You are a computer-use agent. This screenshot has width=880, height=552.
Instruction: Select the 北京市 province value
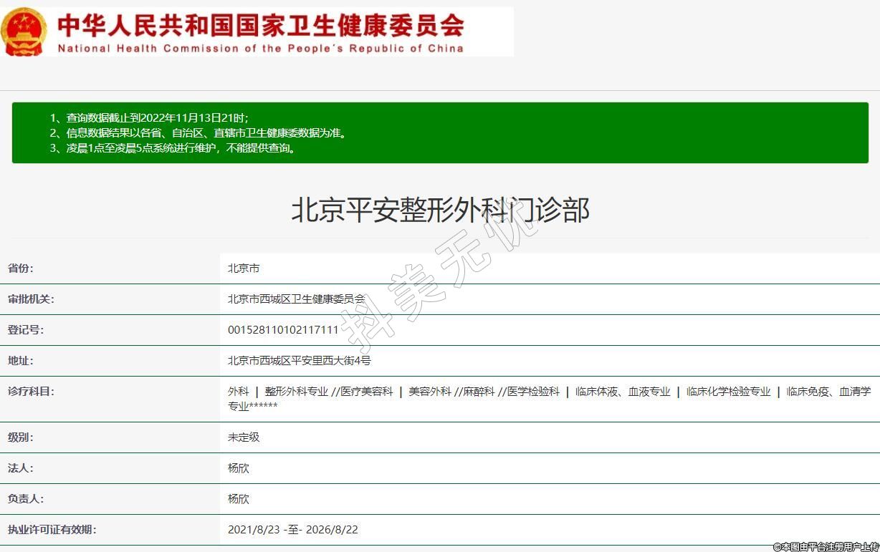pos(244,268)
